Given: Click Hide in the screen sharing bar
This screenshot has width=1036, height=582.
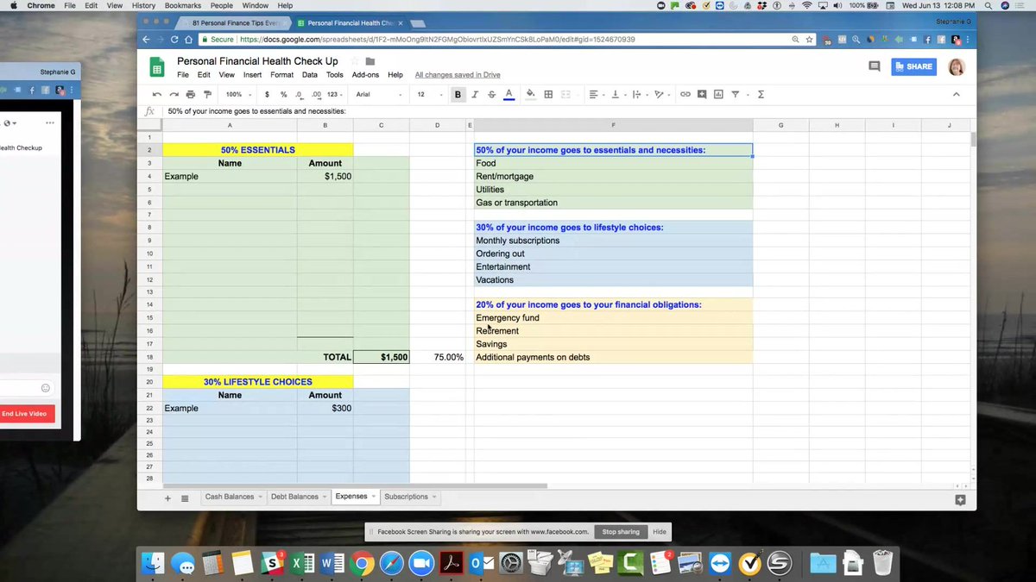Looking at the screenshot, I should 660,532.
